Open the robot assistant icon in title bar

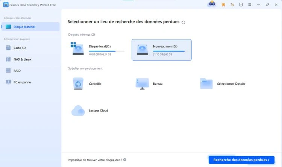212,4
